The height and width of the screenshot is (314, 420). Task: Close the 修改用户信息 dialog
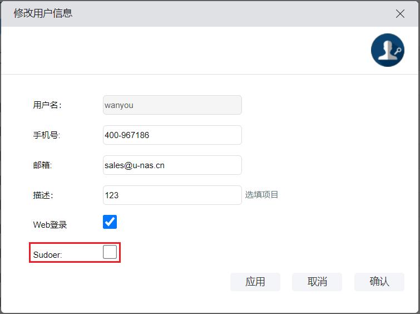[x=400, y=14]
